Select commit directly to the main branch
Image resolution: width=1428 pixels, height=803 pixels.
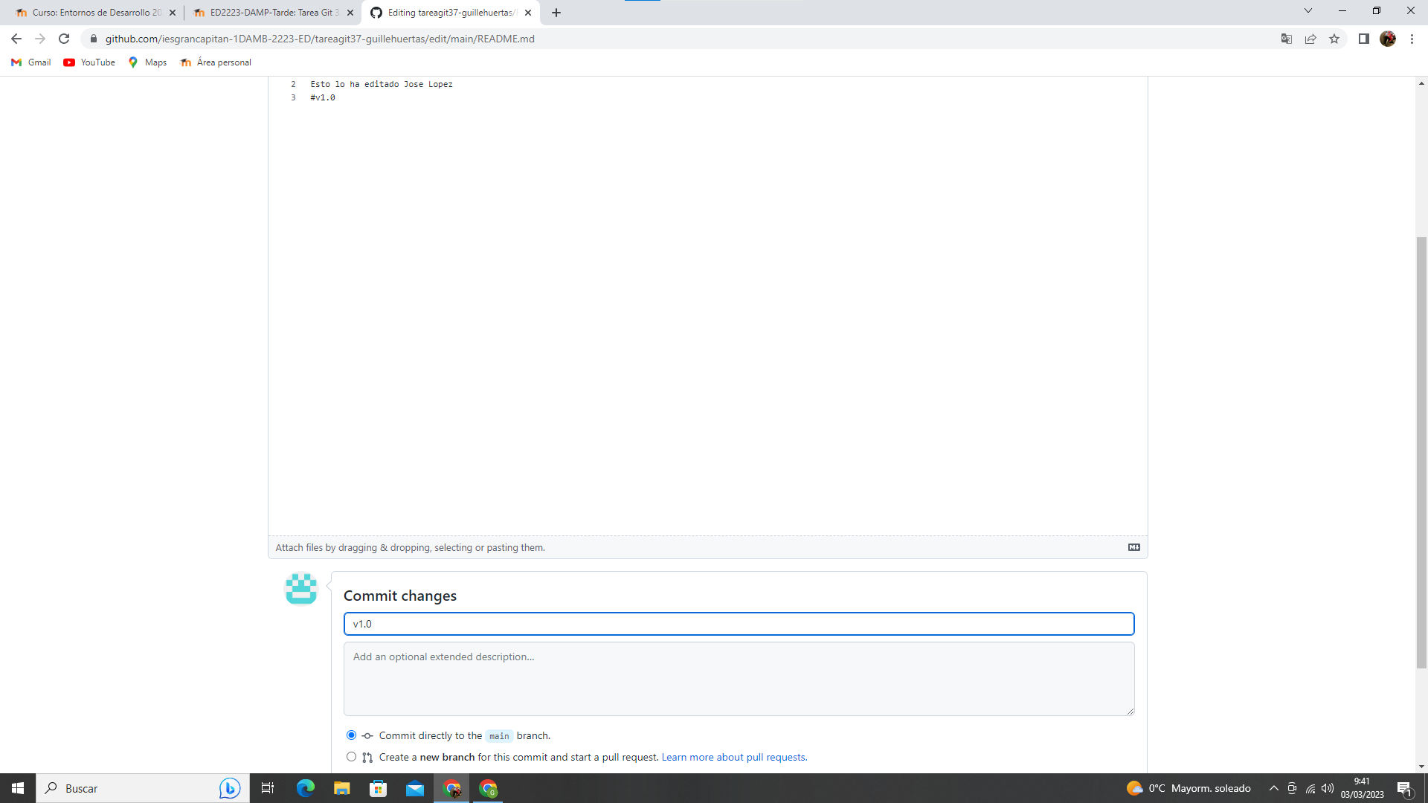click(350, 735)
